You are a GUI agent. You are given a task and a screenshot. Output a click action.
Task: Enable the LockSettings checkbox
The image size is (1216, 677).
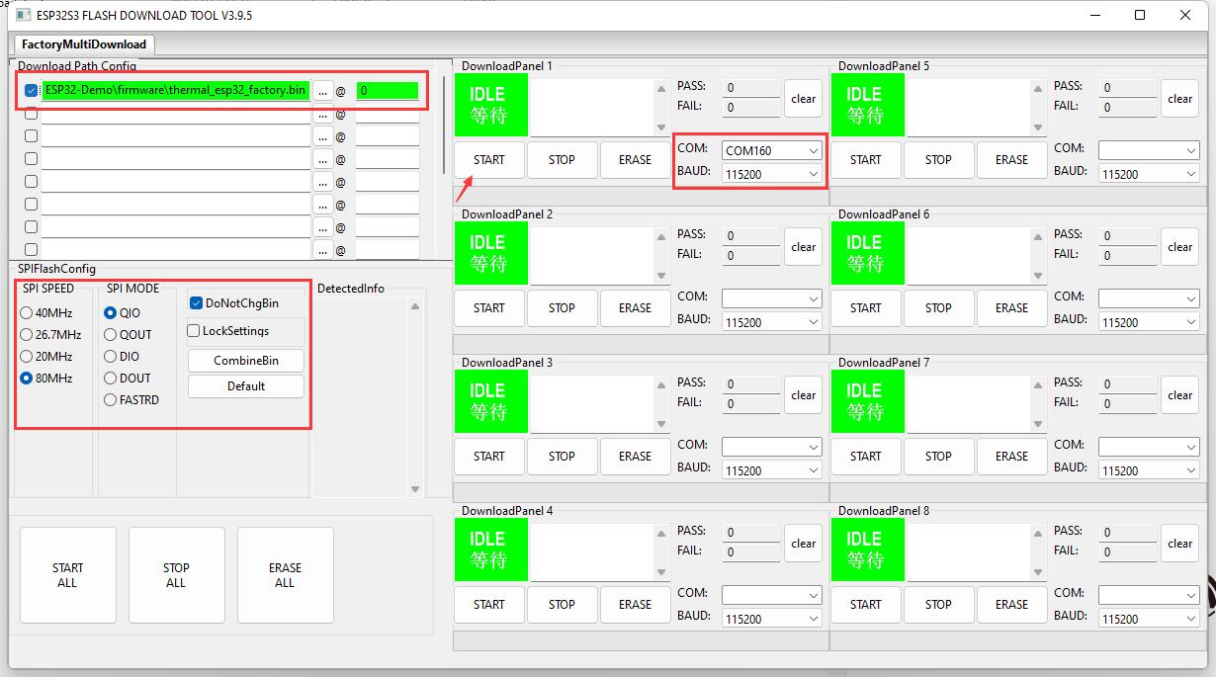coord(194,331)
